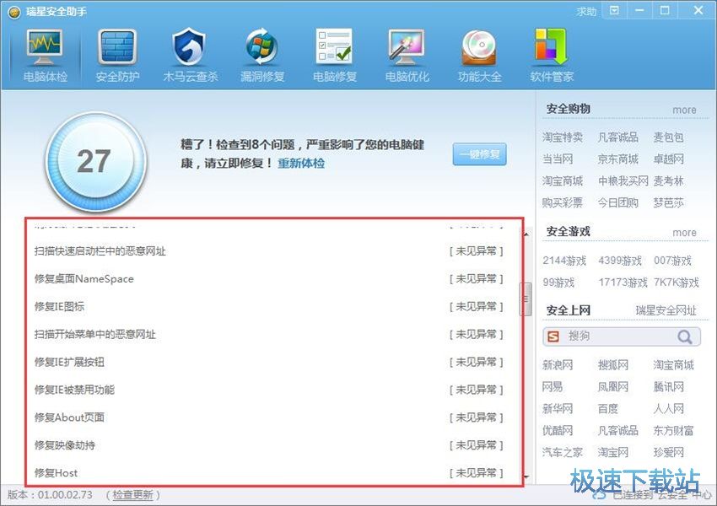This screenshot has width=717, height=506.
Task: Select the 修复IE被禁用功能 row
Action: (x=269, y=390)
